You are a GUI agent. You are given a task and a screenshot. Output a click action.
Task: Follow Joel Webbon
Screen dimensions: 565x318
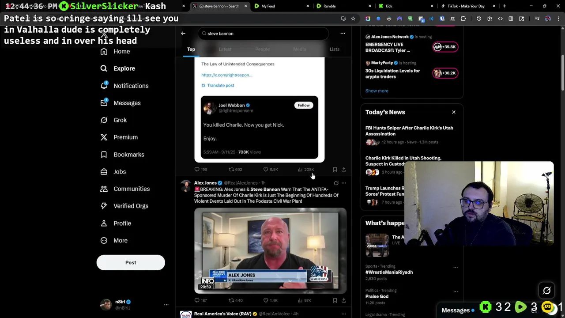304,106
